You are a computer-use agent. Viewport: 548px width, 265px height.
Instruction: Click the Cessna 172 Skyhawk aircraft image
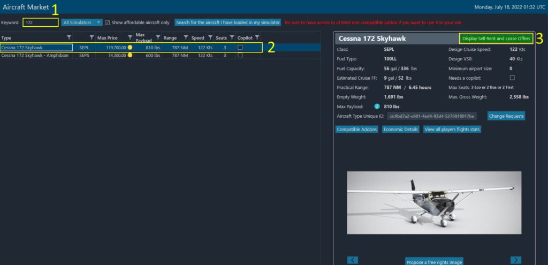tap(434, 203)
